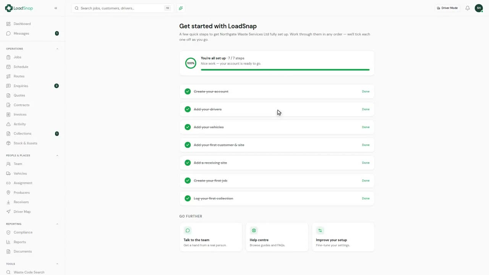Open Enquiries in the sidebar

coord(32,86)
